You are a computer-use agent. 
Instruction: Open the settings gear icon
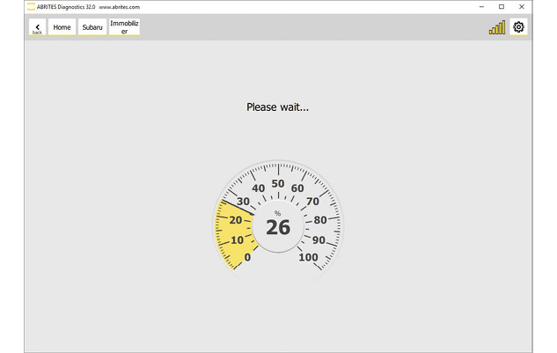pyautogui.click(x=518, y=27)
